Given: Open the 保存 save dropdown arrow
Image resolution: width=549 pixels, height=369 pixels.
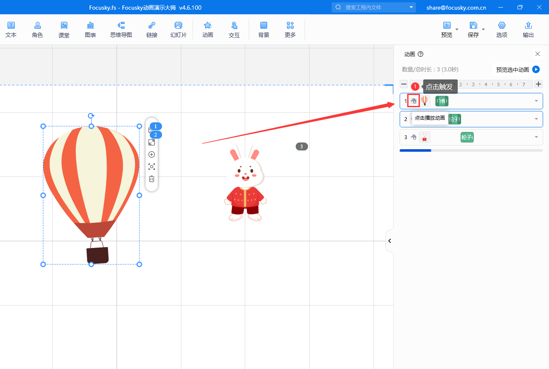Looking at the screenshot, I should point(483,29).
